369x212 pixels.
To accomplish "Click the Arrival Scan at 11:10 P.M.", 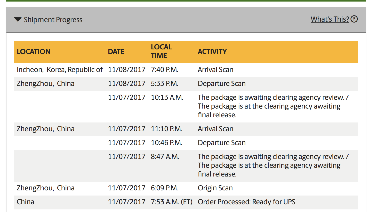I will (215, 129).
